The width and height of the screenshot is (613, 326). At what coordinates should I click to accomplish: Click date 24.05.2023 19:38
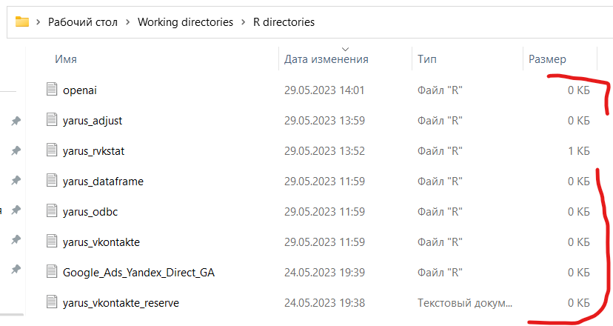324,303
